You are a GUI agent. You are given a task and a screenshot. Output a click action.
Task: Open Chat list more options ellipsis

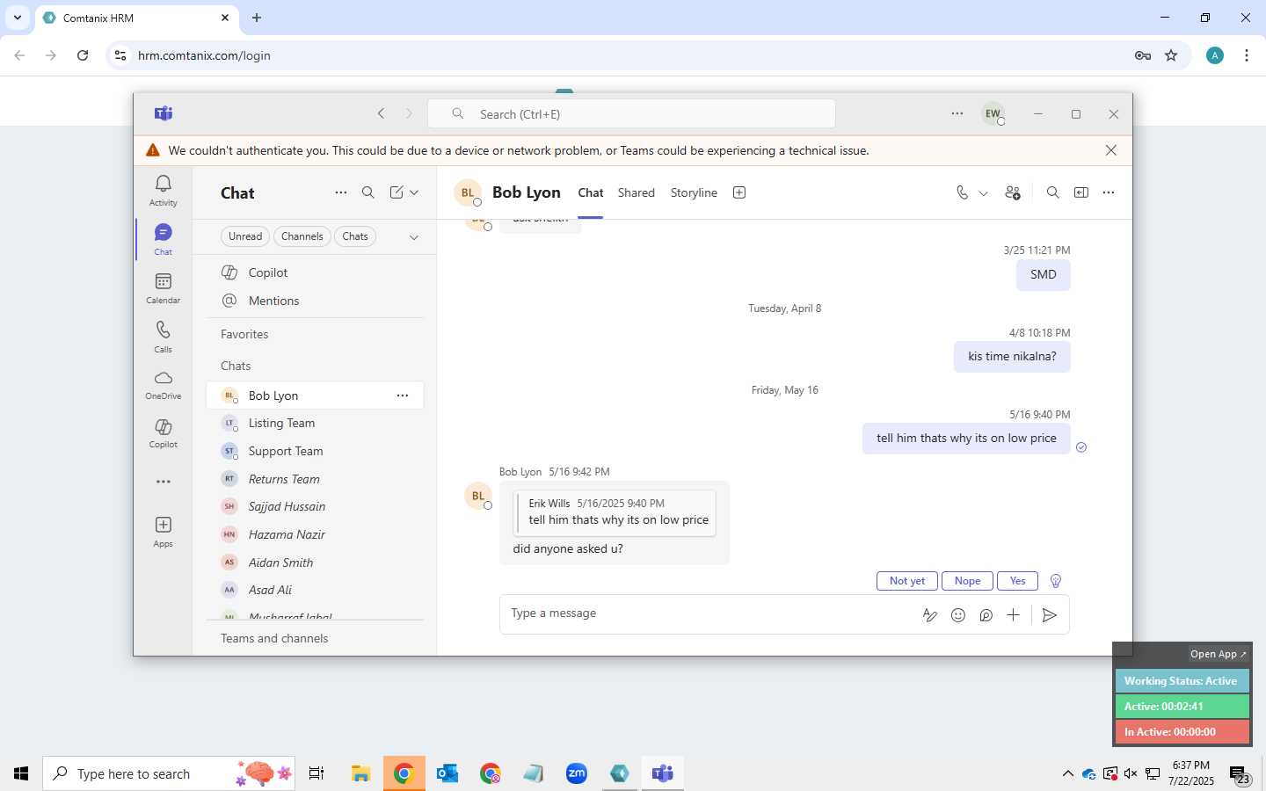340,192
